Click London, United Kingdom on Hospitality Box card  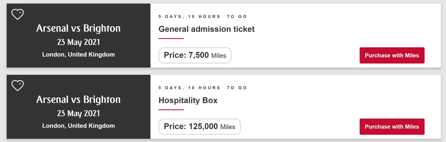click(x=78, y=126)
